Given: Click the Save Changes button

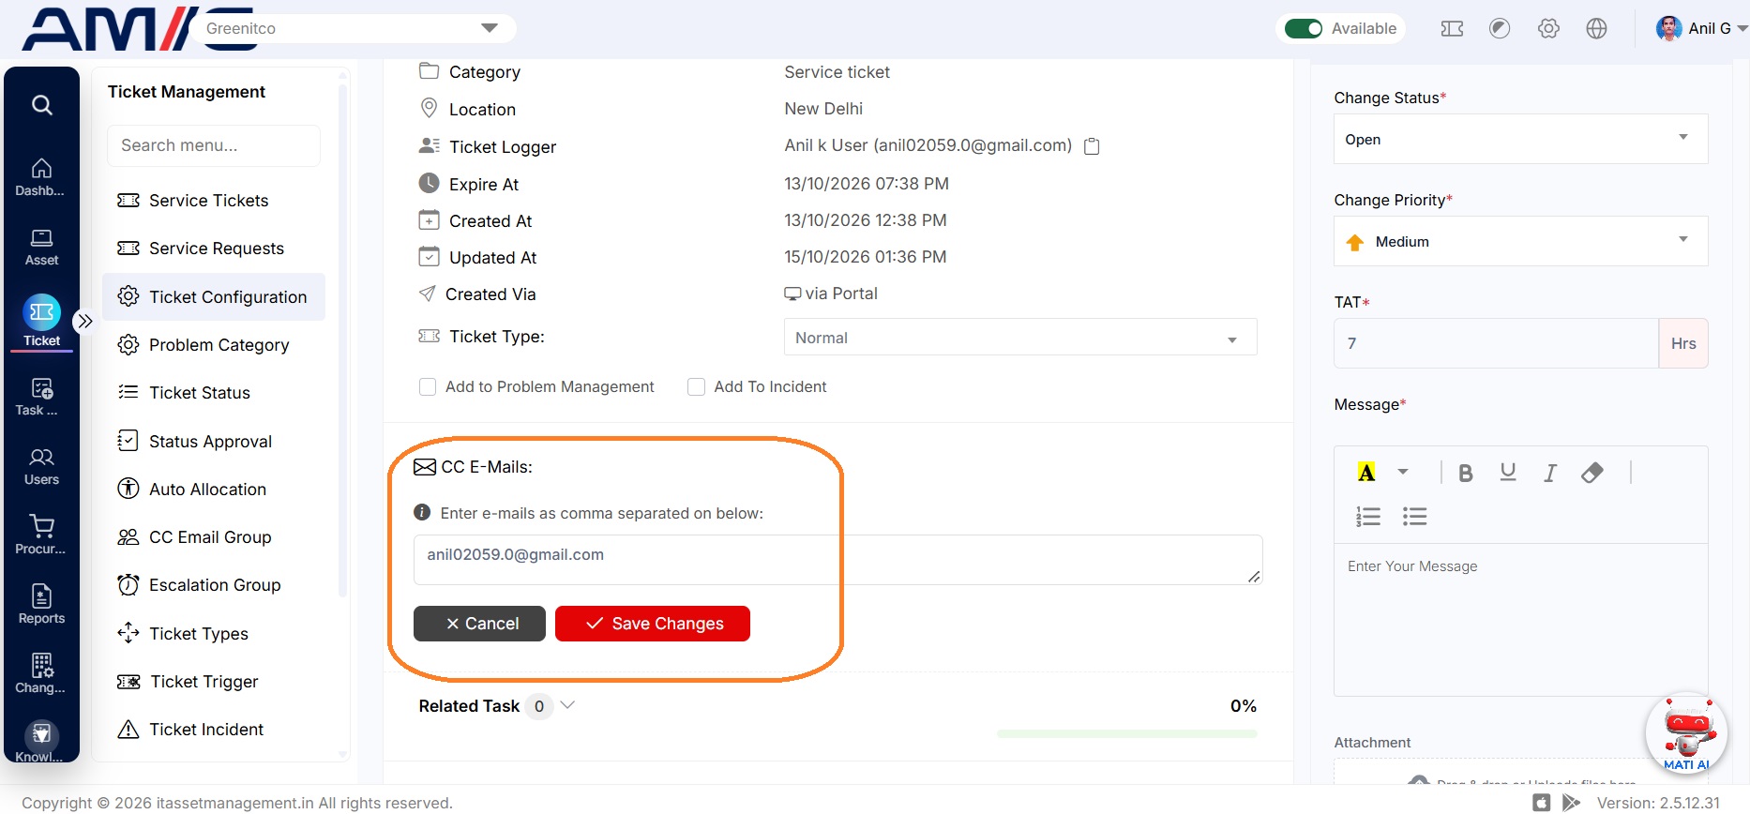Looking at the screenshot, I should pyautogui.click(x=653, y=624).
